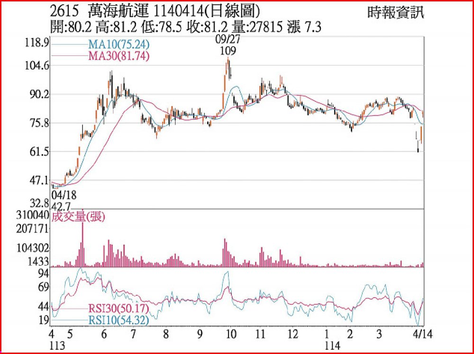Click the 漲 7.3 price change text
Screen dimensions: 474x354
tap(305, 28)
